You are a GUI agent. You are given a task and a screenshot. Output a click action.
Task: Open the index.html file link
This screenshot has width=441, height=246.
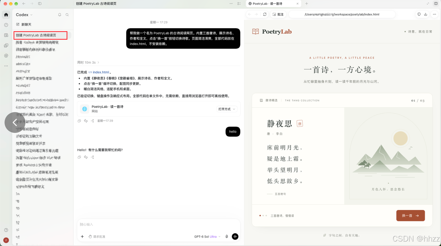[99, 72]
